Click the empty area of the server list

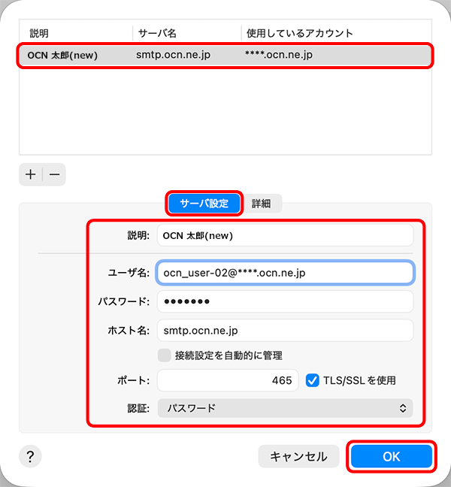[x=225, y=113]
